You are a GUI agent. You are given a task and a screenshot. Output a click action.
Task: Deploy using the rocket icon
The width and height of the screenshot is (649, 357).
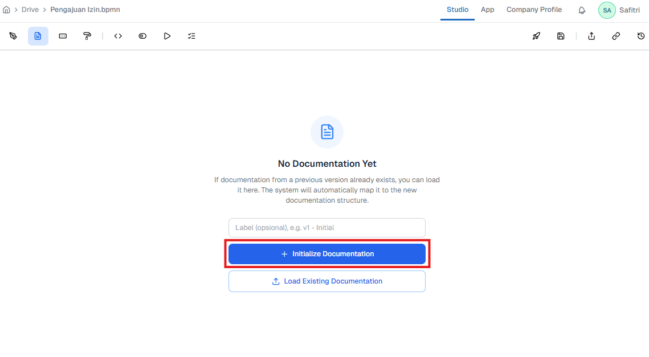click(x=536, y=36)
